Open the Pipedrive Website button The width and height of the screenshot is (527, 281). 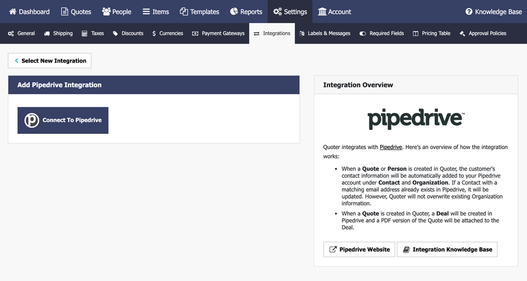(x=359, y=249)
